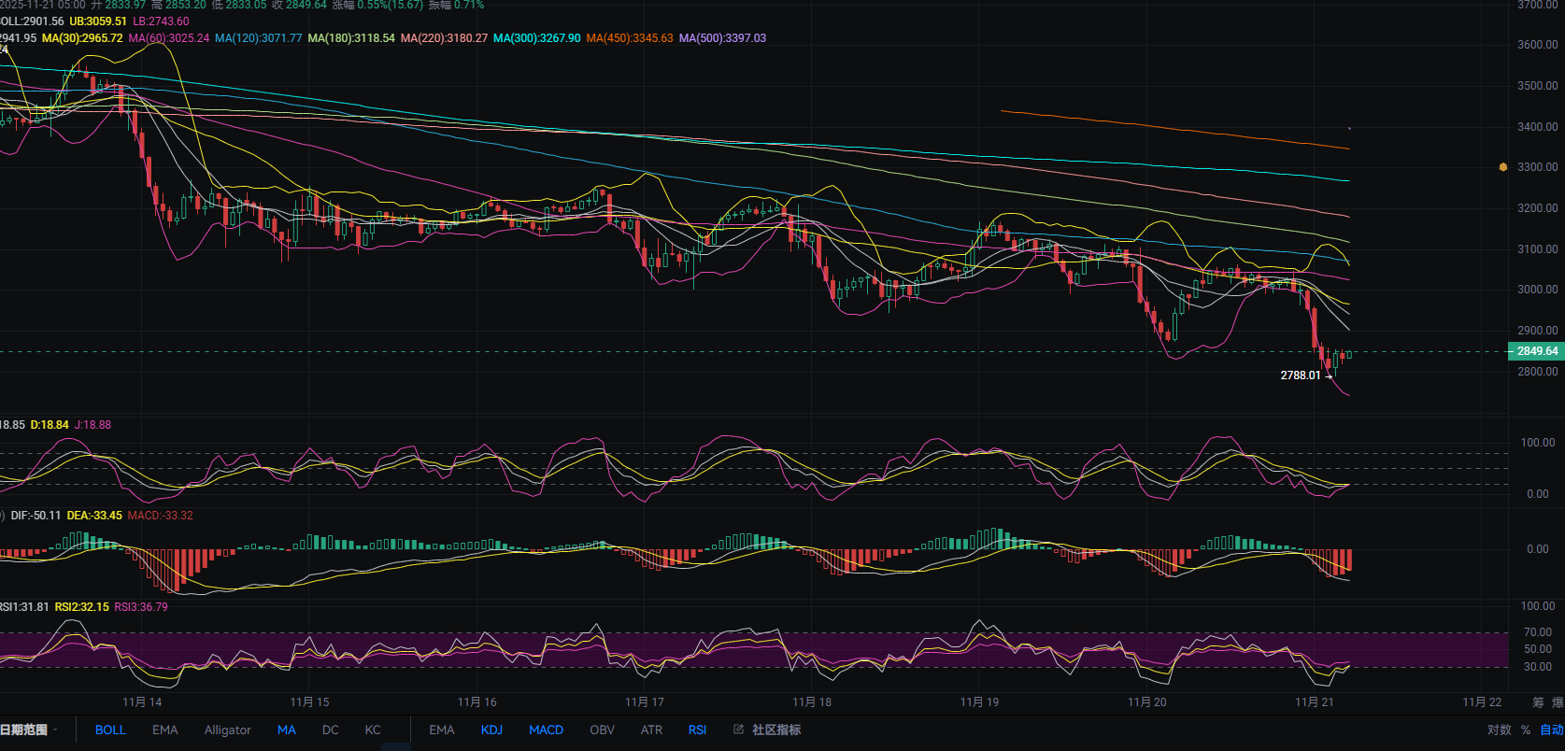This screenshot has width=1565, height=751.
Task: Enable the DC channel indicator
Action: point(330,730)
